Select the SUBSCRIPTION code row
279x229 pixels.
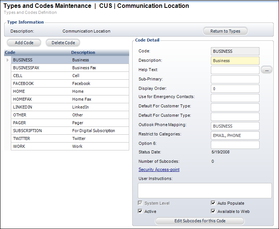27,131
